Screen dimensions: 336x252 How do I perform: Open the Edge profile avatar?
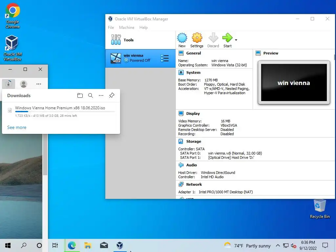[x=24, y=84]
